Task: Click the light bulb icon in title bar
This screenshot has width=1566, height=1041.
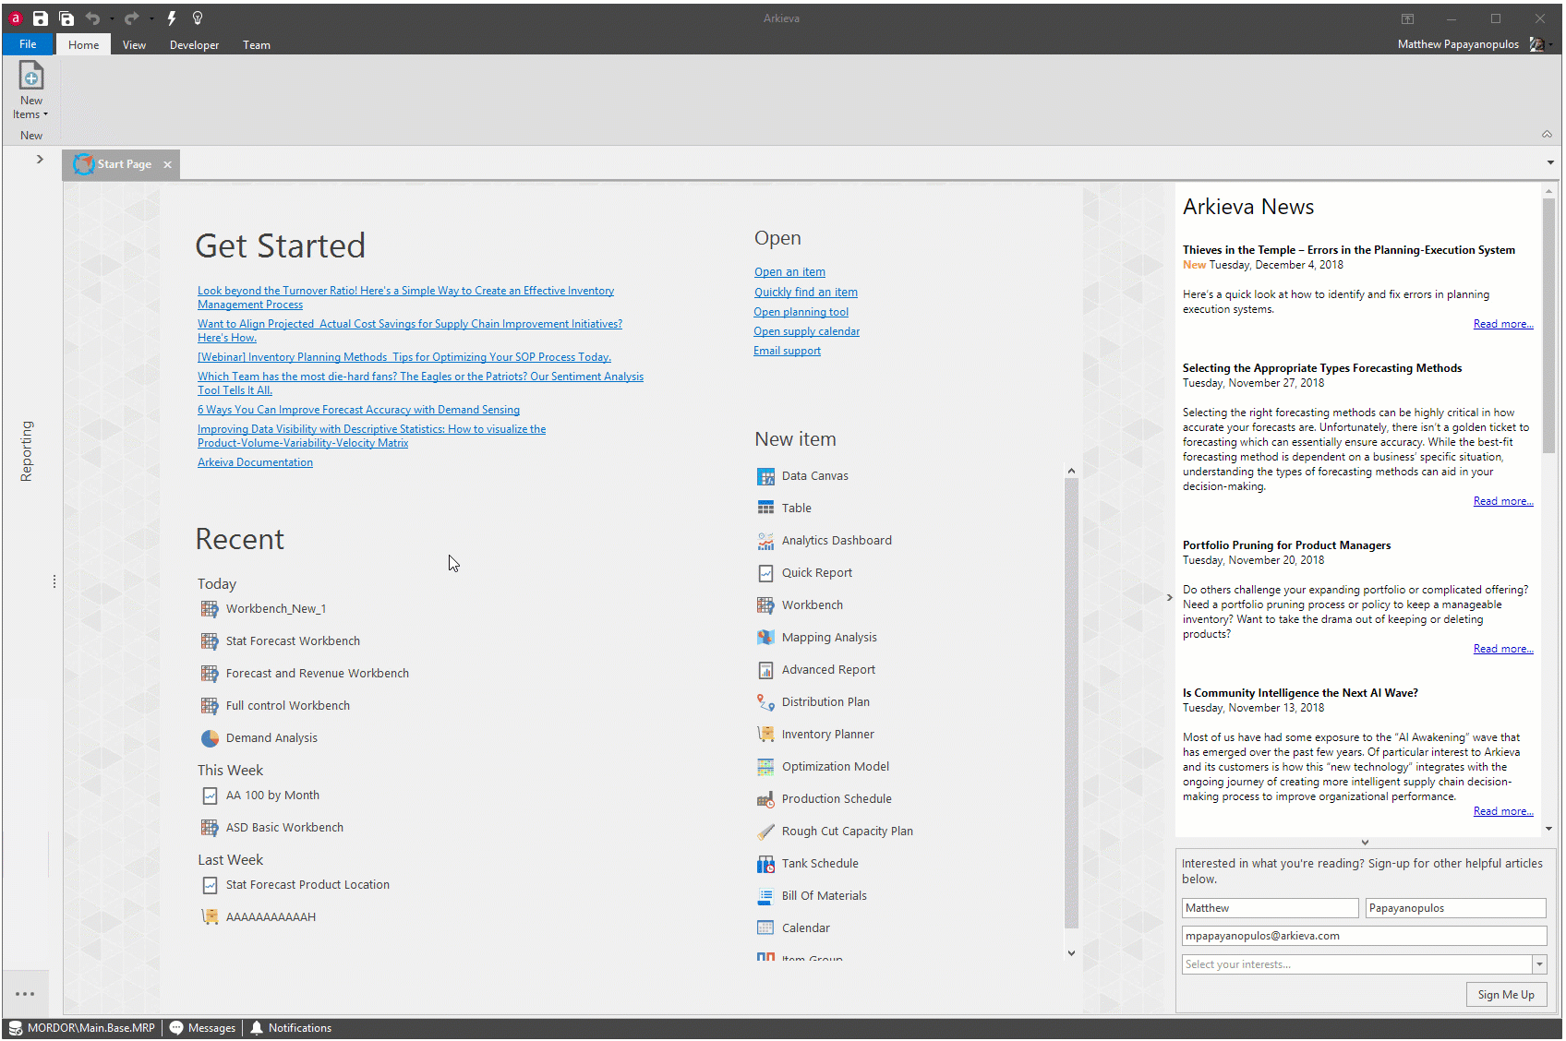Action: pos(197,18)
